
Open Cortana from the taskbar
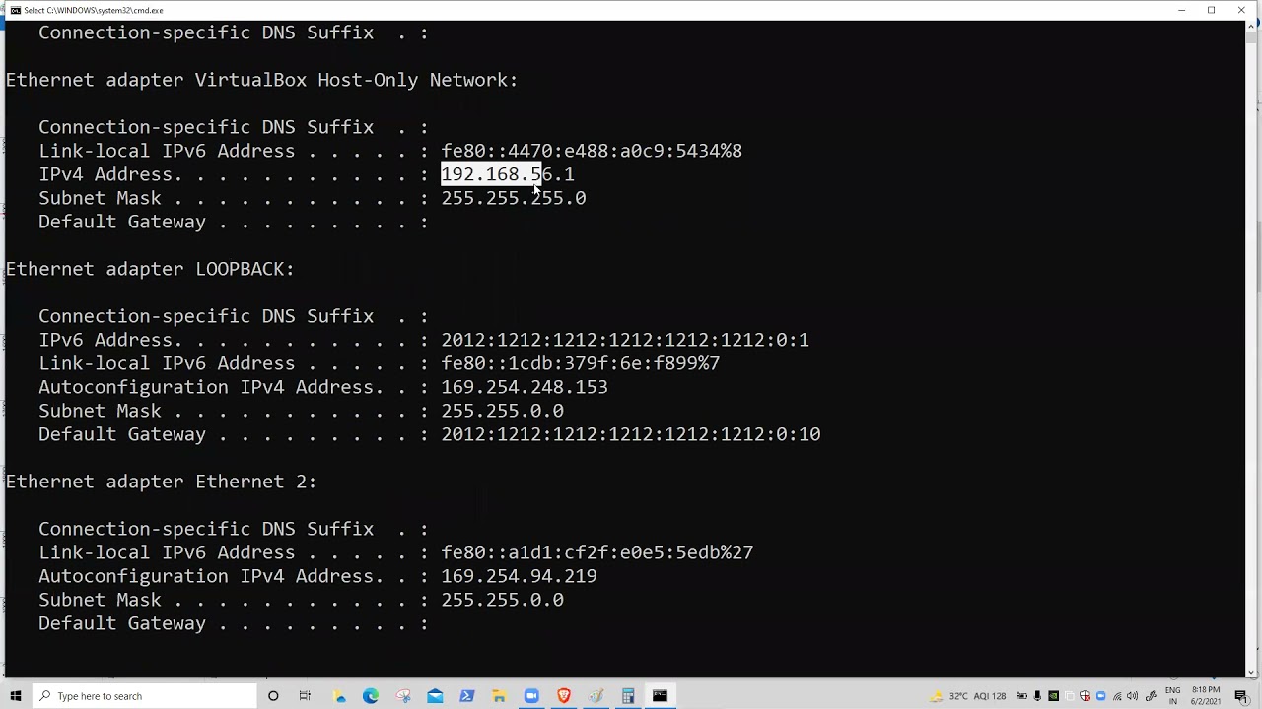tap(273, 696)
